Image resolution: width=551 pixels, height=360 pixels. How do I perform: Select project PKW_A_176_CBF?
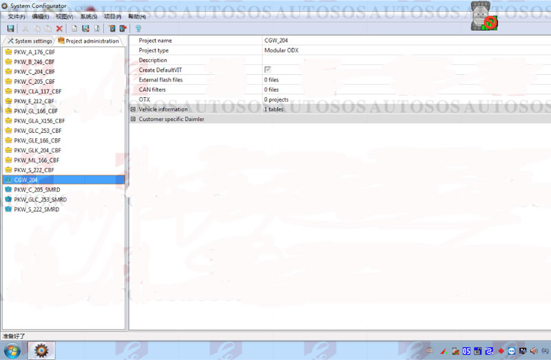pos(34,52)
